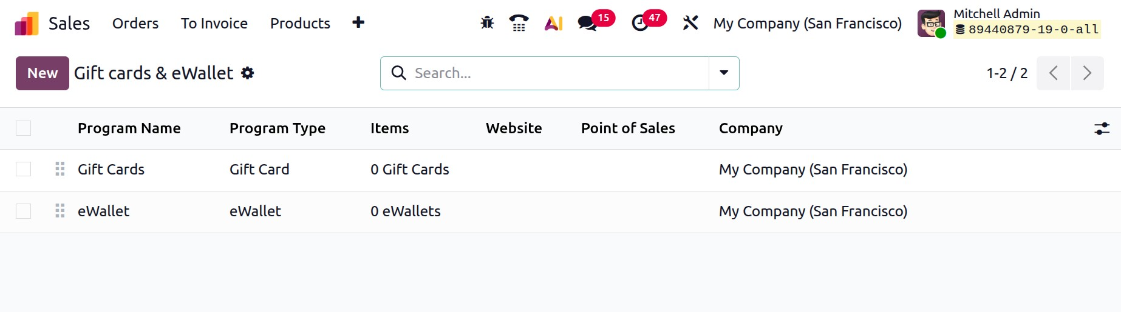Toggle the select-all header checkbox

click(x=24, y=128)
